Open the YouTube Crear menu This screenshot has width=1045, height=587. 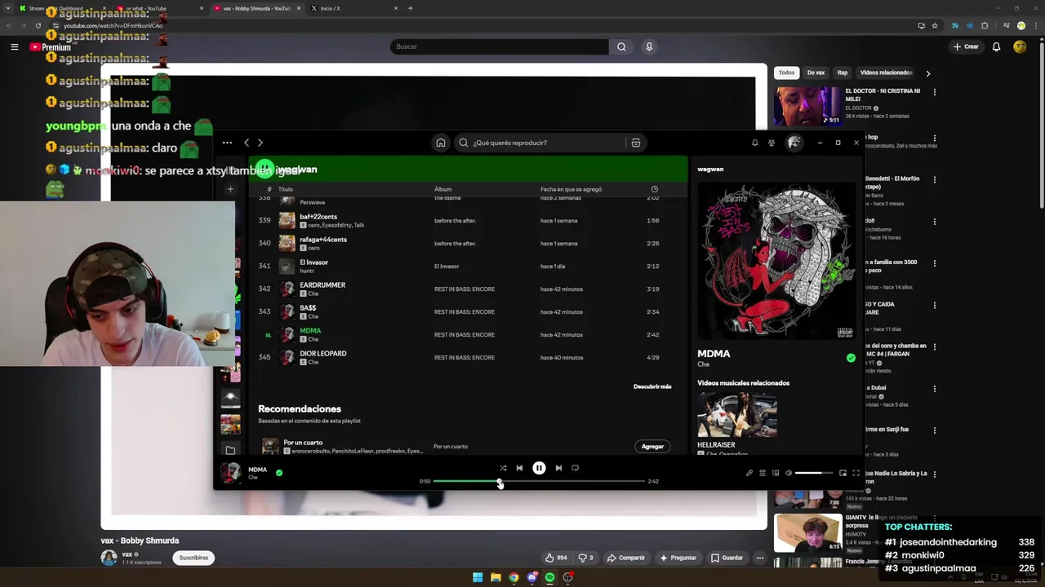pyautogui.click(x=966, y=46)
